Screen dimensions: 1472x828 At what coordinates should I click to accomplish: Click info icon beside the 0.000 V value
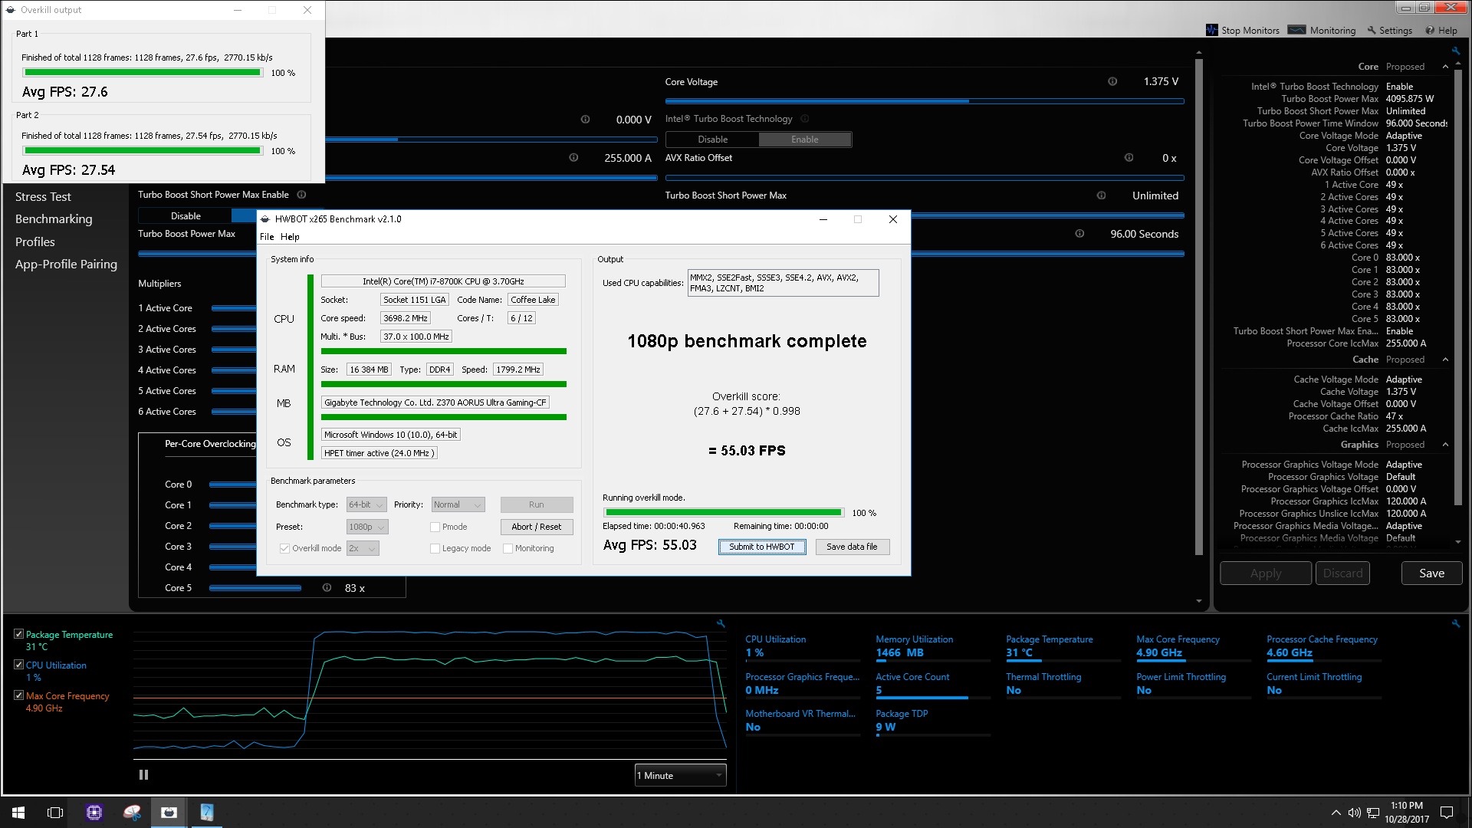(x=585, y=120)
